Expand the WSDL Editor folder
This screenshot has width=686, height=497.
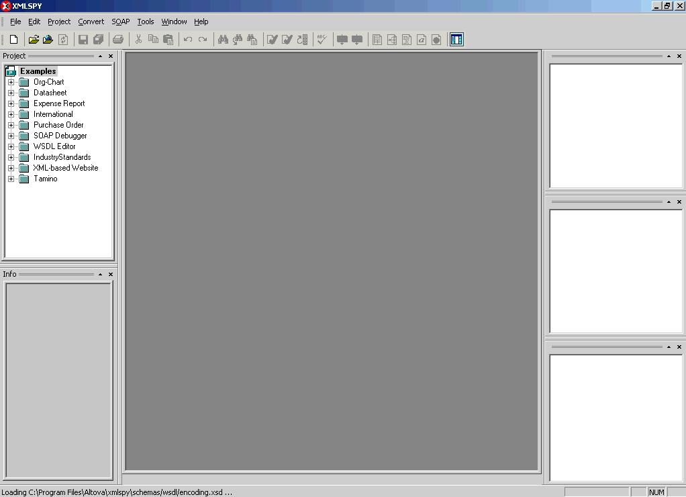point(11,146)
